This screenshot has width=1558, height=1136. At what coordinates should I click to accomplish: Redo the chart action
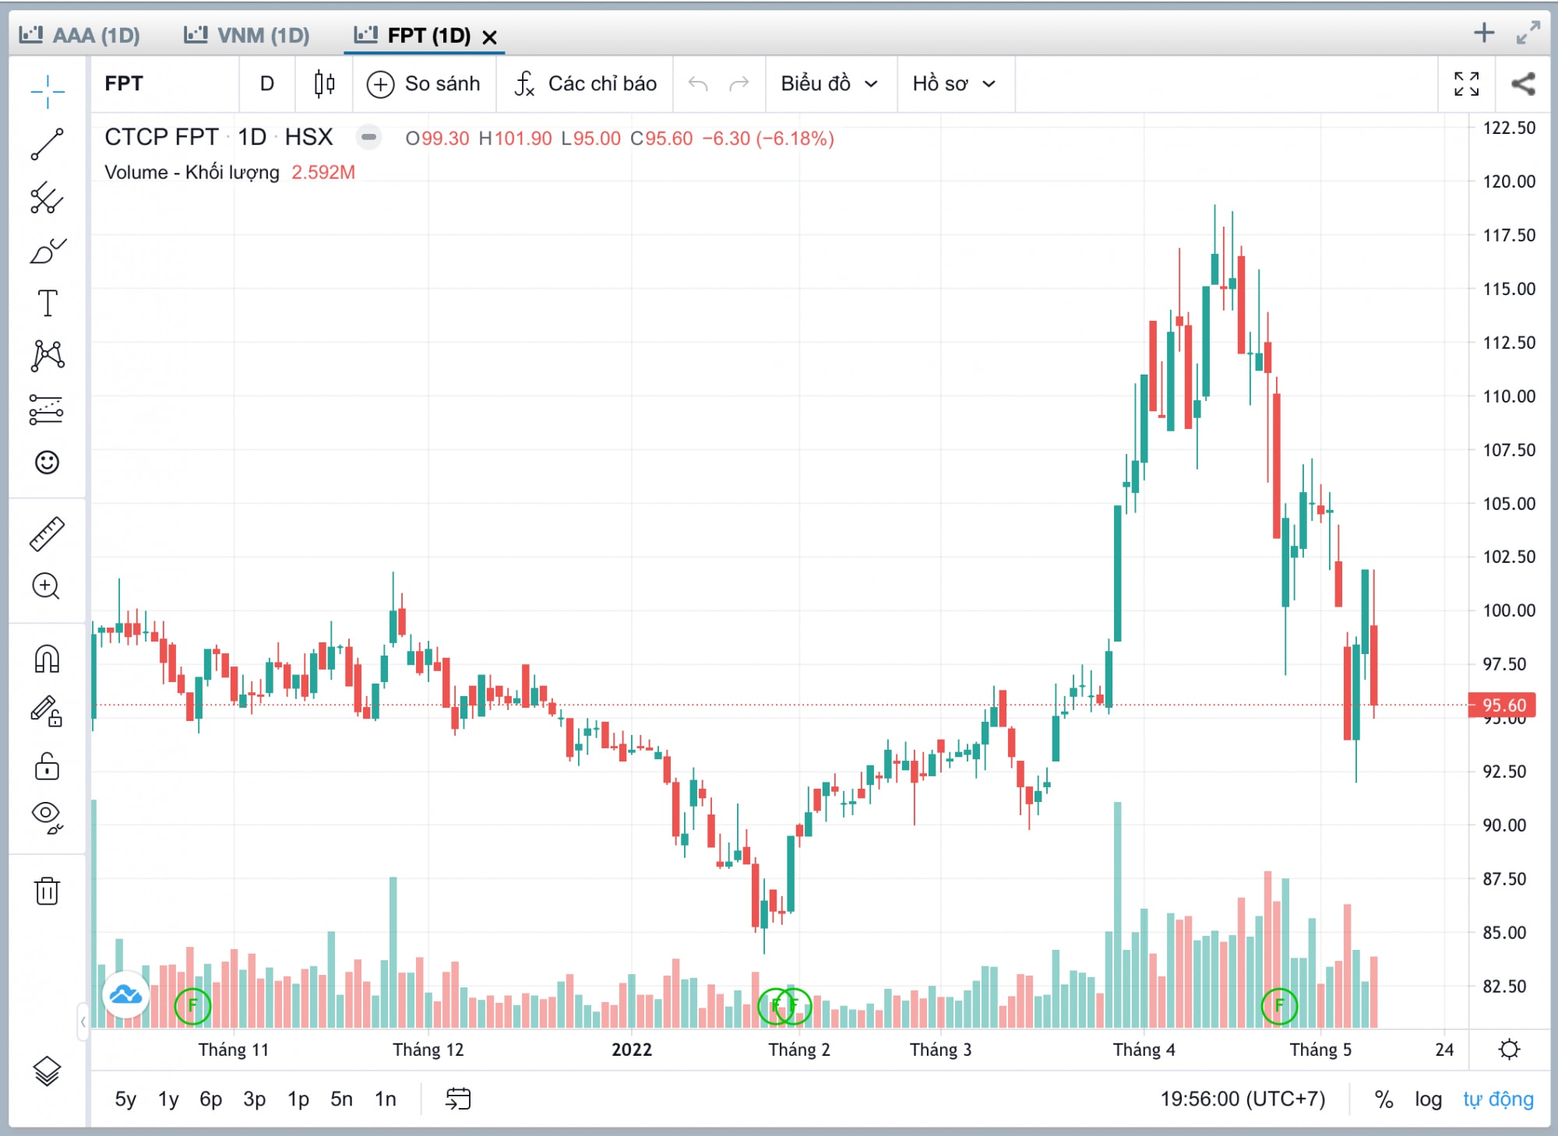pyautogui.click(x=739, y=83)
